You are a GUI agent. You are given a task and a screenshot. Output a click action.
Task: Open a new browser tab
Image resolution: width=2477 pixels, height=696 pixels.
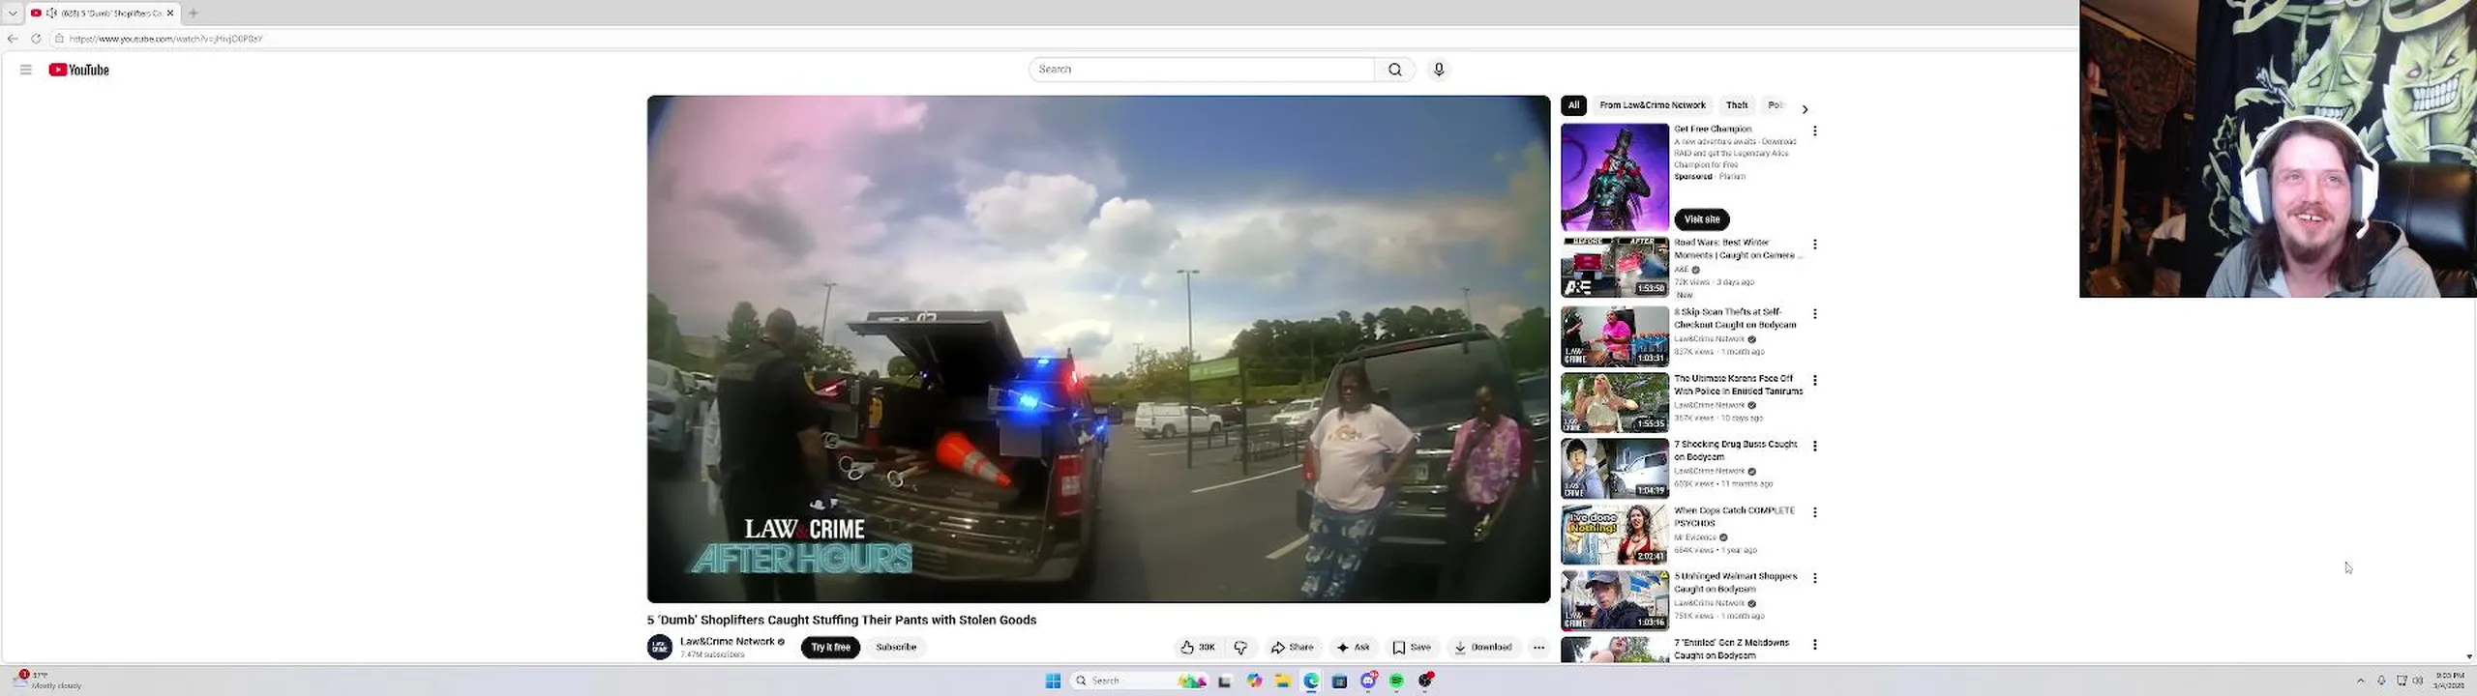tap(193, 14)
